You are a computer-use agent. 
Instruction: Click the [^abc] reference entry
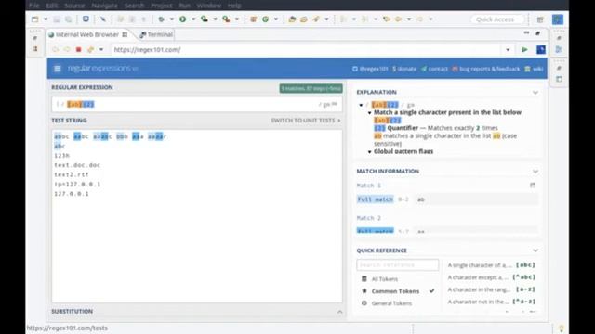[x=492, y=277]
